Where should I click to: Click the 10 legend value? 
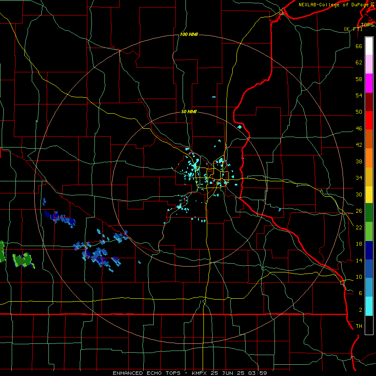click(x=359, y=277)
